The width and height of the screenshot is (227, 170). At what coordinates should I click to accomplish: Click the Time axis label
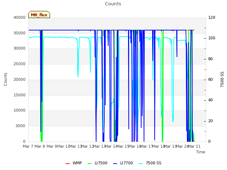201,152
